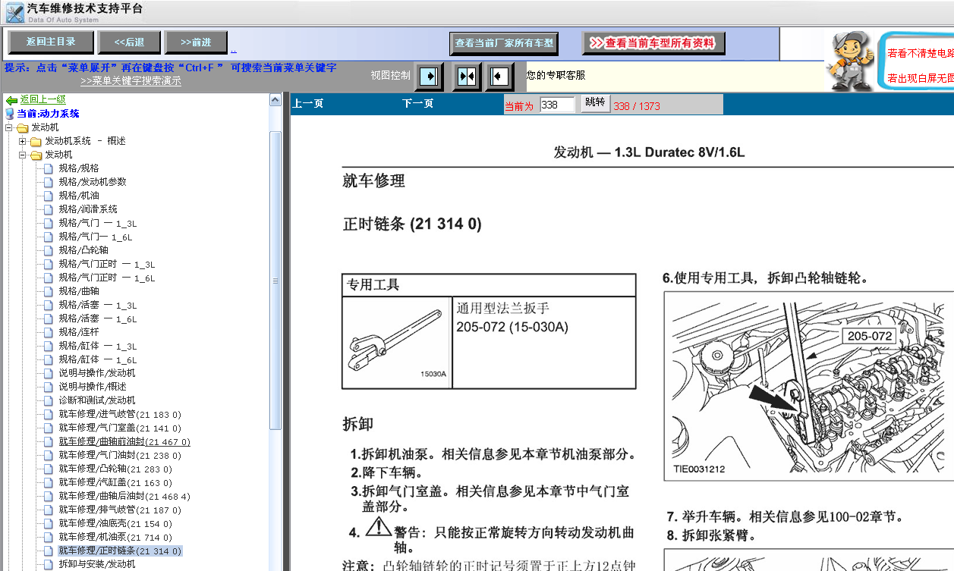Open 就车修理/汽缸盖(21 163 0)
The image size is (954, 571).
115,482
